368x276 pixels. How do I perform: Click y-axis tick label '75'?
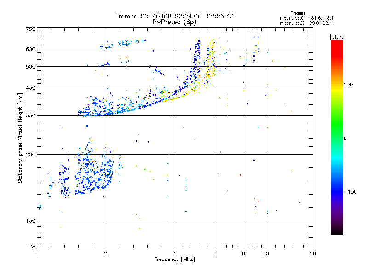[x=32, y=247]
